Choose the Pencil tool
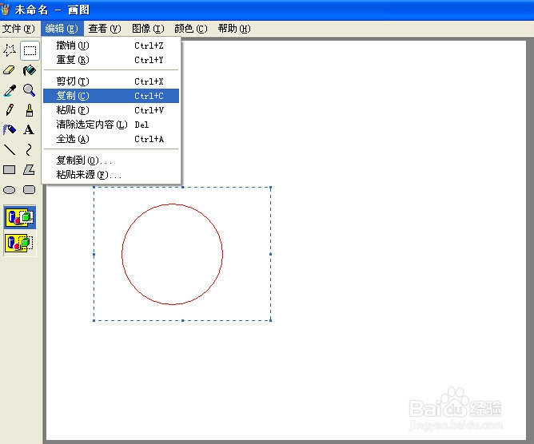The height and width of the screenshot is (444, 534). click(x=10, y=110)
